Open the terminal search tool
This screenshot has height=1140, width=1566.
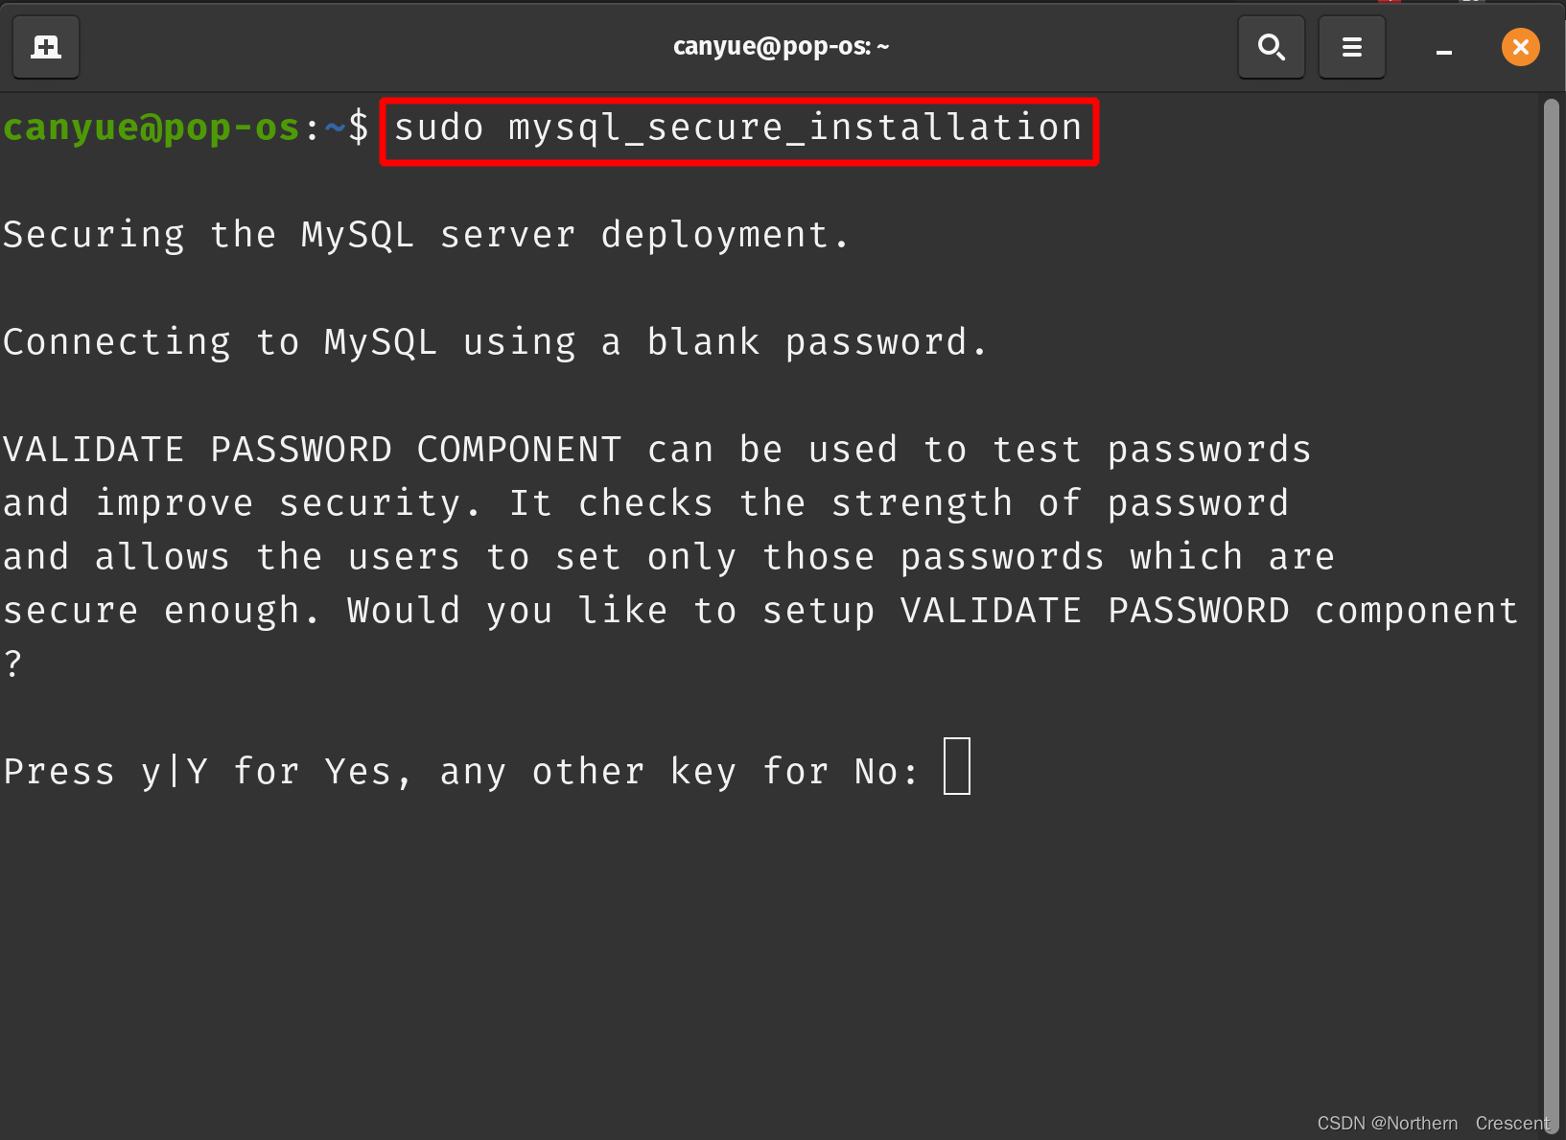(x=1272, y=47)
